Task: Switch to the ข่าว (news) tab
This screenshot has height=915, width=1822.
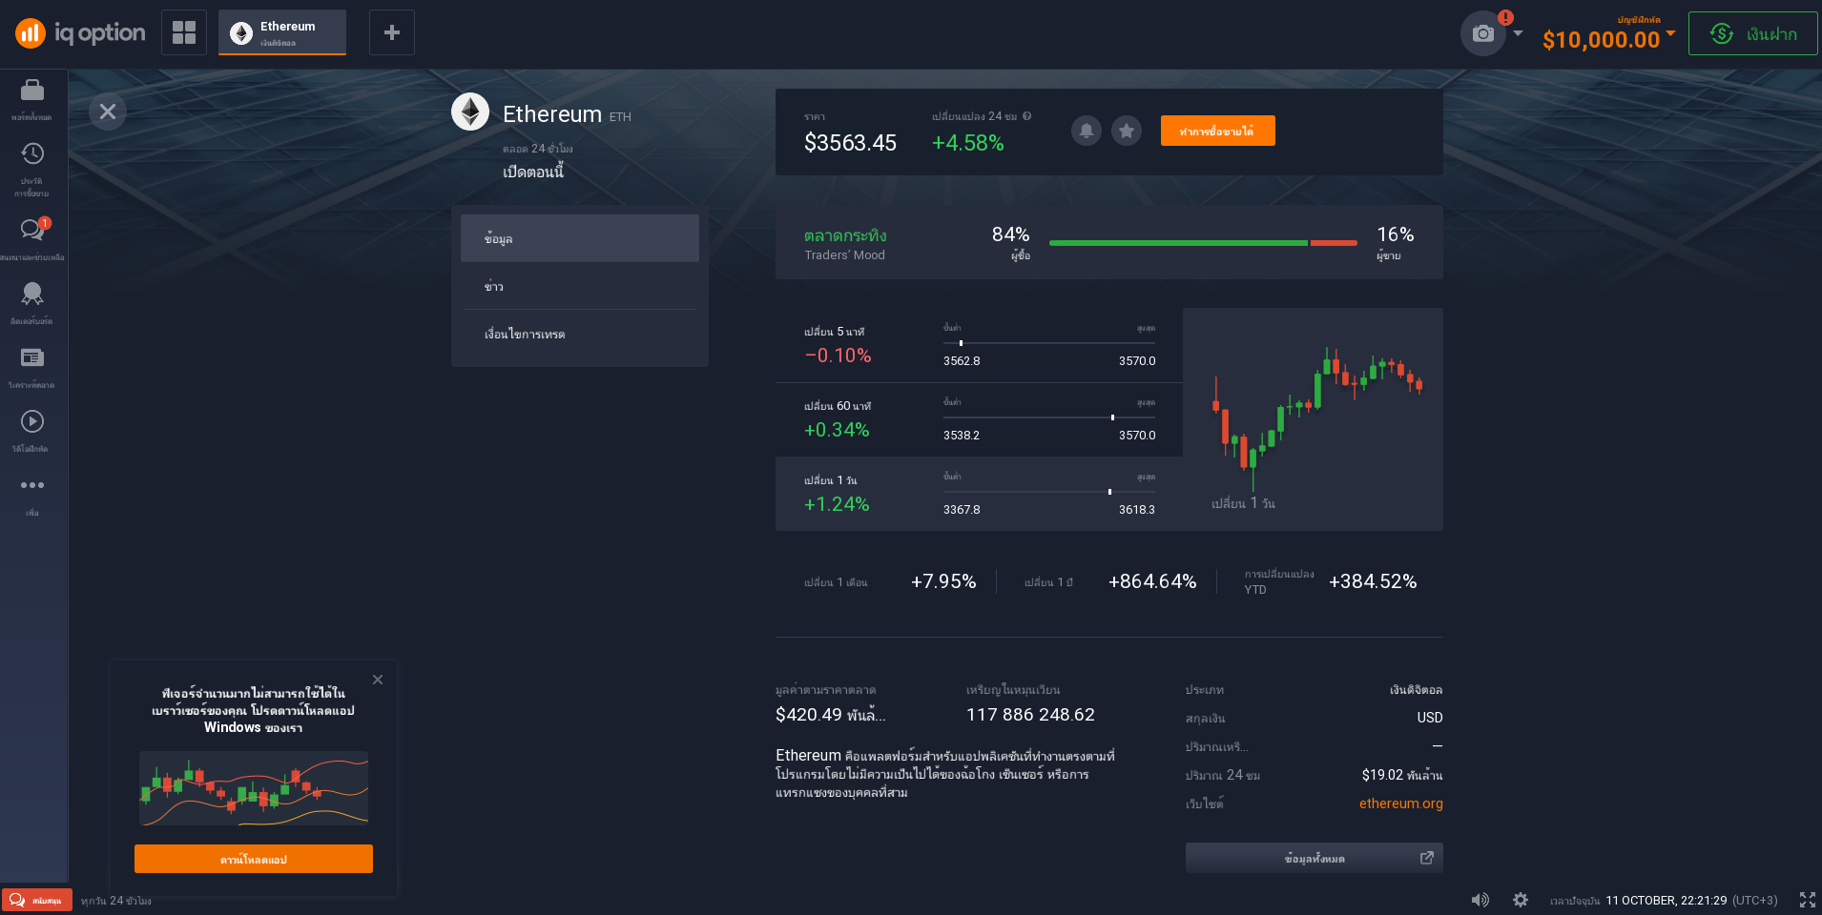Action: coord(579,286)
